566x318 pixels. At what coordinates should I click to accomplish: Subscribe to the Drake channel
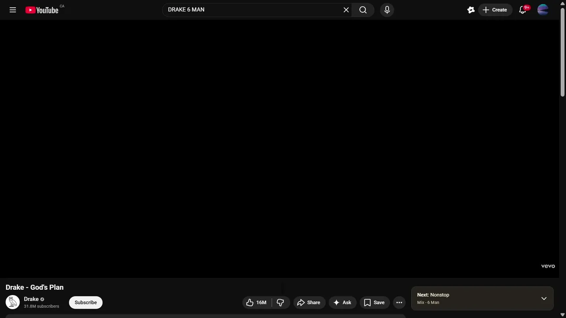coord(86,303)
